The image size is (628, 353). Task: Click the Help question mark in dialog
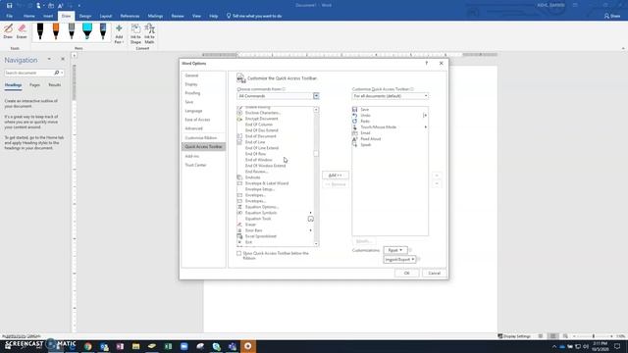pos(427,63)
